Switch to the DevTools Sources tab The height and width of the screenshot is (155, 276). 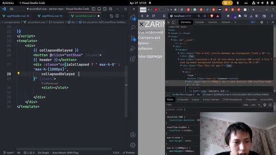click(x=213, y=22)
